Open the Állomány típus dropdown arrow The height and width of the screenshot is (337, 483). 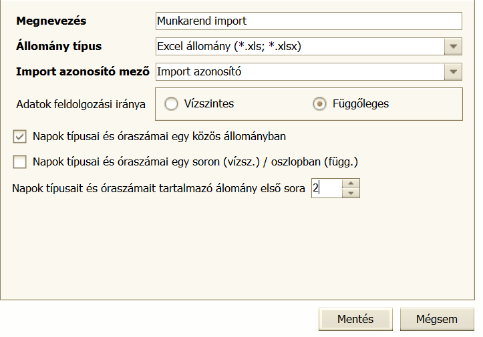point(453,47)
